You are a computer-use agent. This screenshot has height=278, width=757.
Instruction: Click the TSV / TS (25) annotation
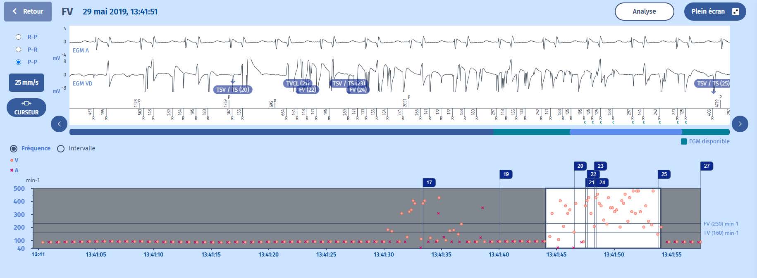(x=713, y=83)
